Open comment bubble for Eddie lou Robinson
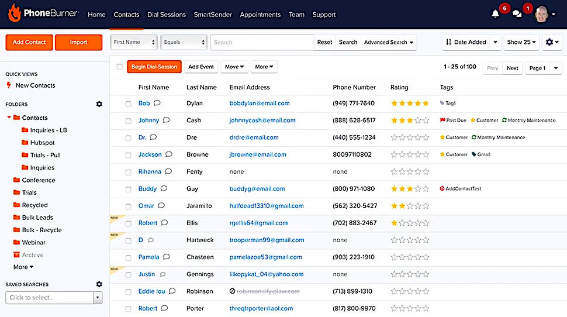Screen dimensions: 567x317 point(172,291)
